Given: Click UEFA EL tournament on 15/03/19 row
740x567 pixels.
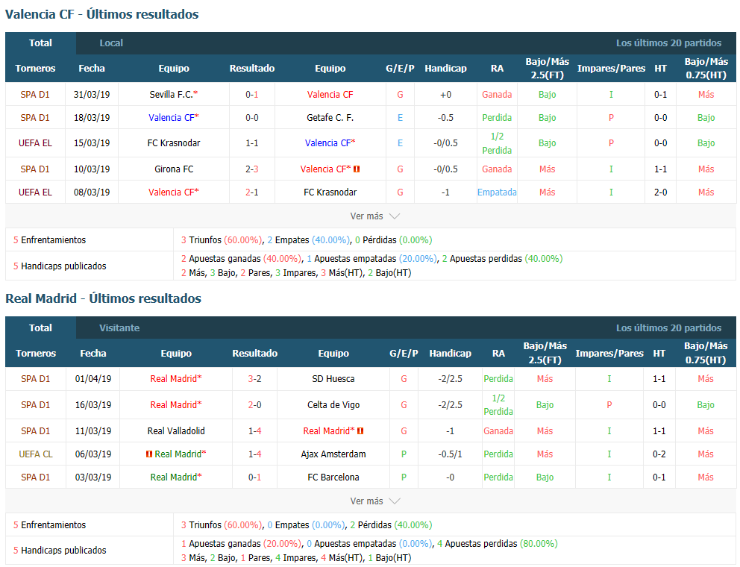Looking at the screenshot, I should click(x=35, y=143).
